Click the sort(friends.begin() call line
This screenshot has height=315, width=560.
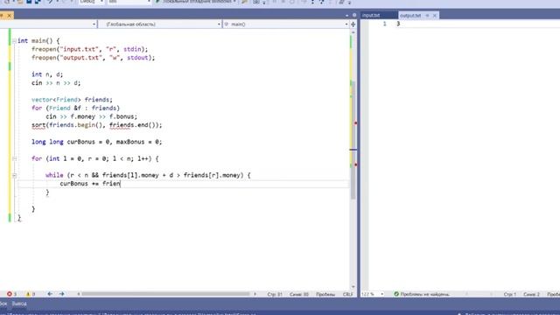[96, 125]
